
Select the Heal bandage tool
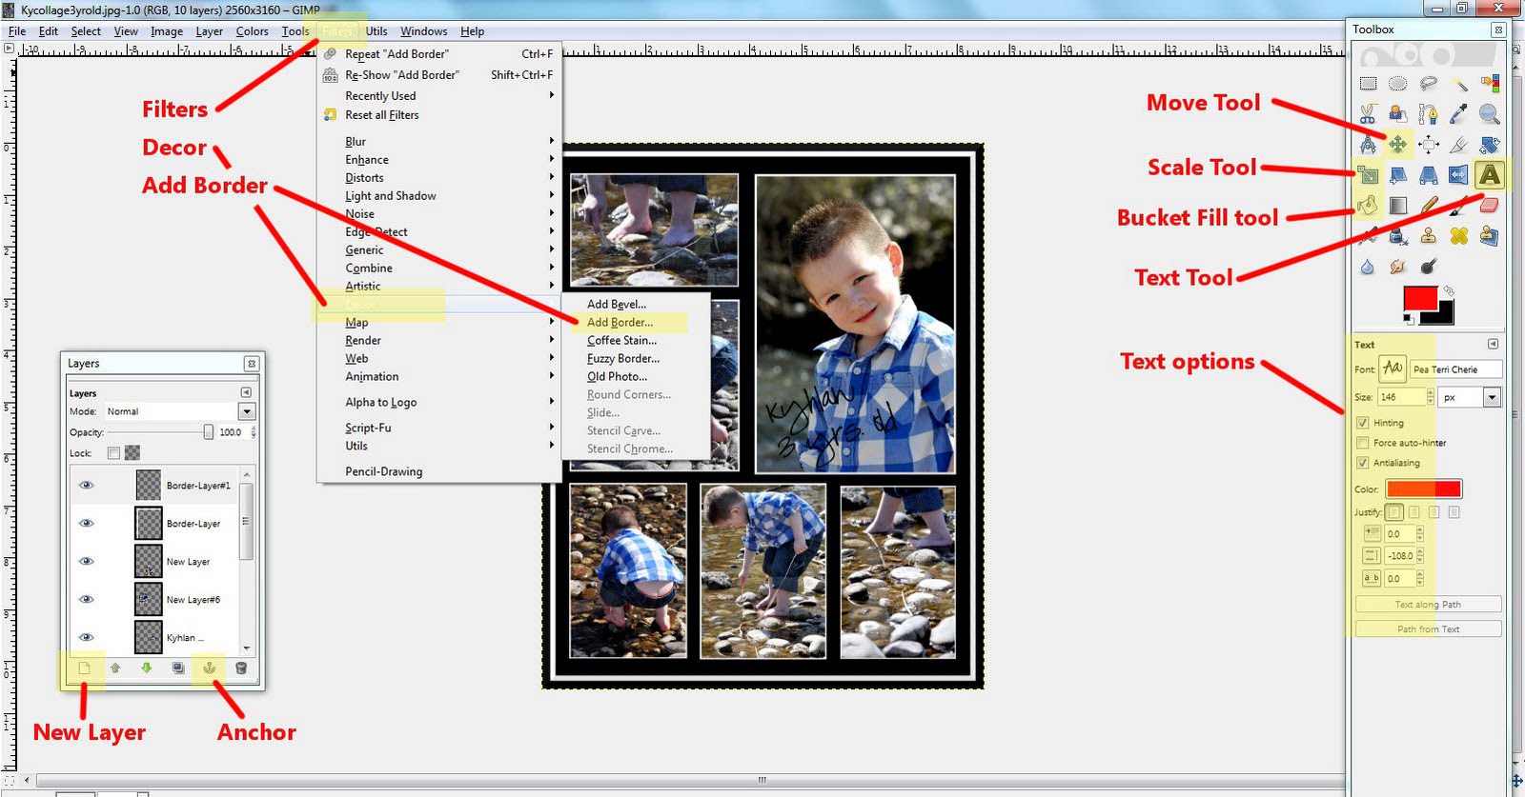[x=1459, y=236]
